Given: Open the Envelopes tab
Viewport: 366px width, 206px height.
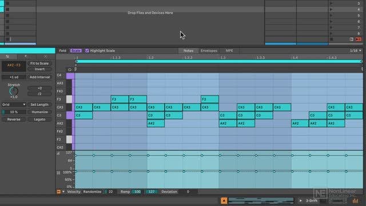Looking at the screenshot, I should (209, 51).
